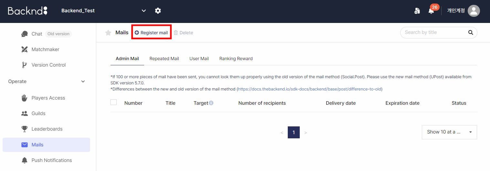Click the Number column header
This screenshot has height=171, width=490.
click(133, 103)
